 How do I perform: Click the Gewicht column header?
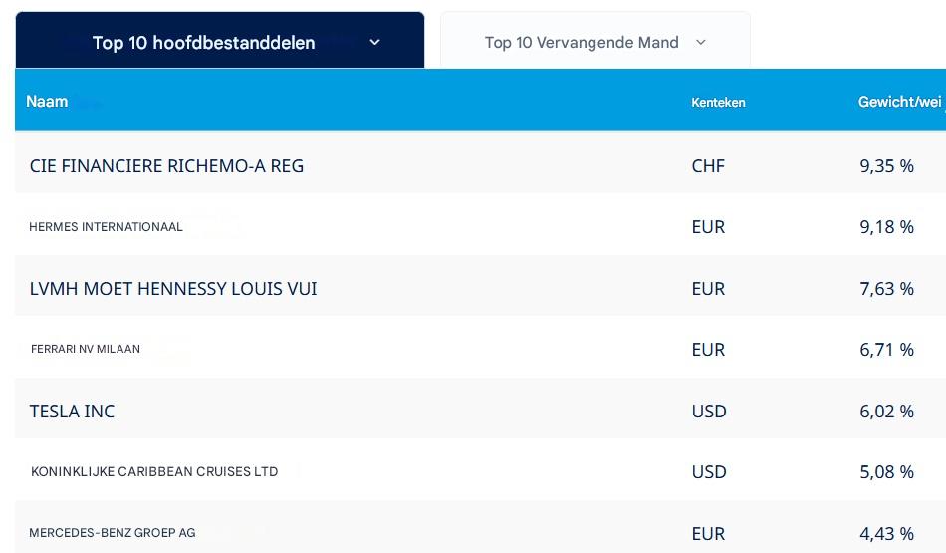899,102
